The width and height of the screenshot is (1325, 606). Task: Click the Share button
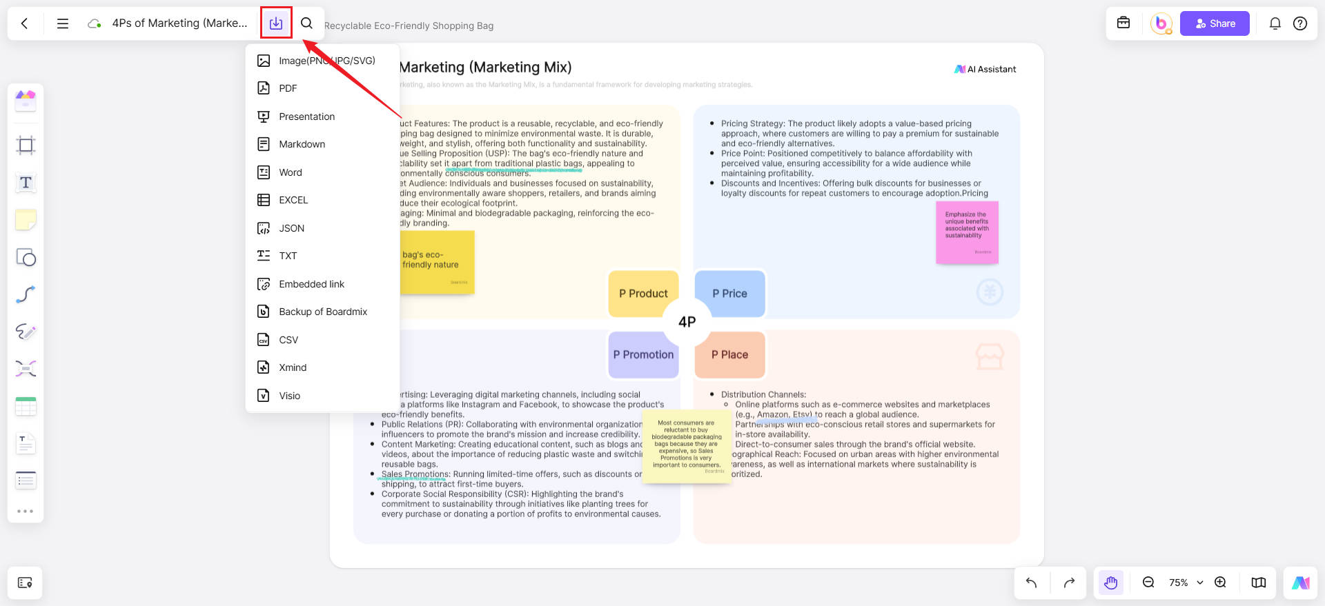[x=1215, y=23]
